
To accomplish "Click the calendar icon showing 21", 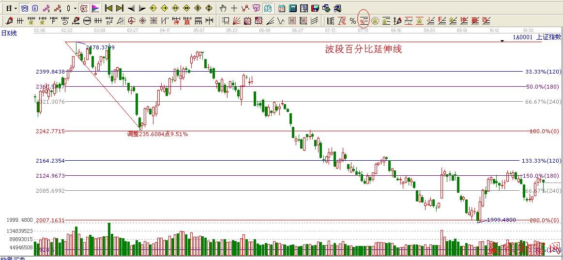I will tap(282, 8).
